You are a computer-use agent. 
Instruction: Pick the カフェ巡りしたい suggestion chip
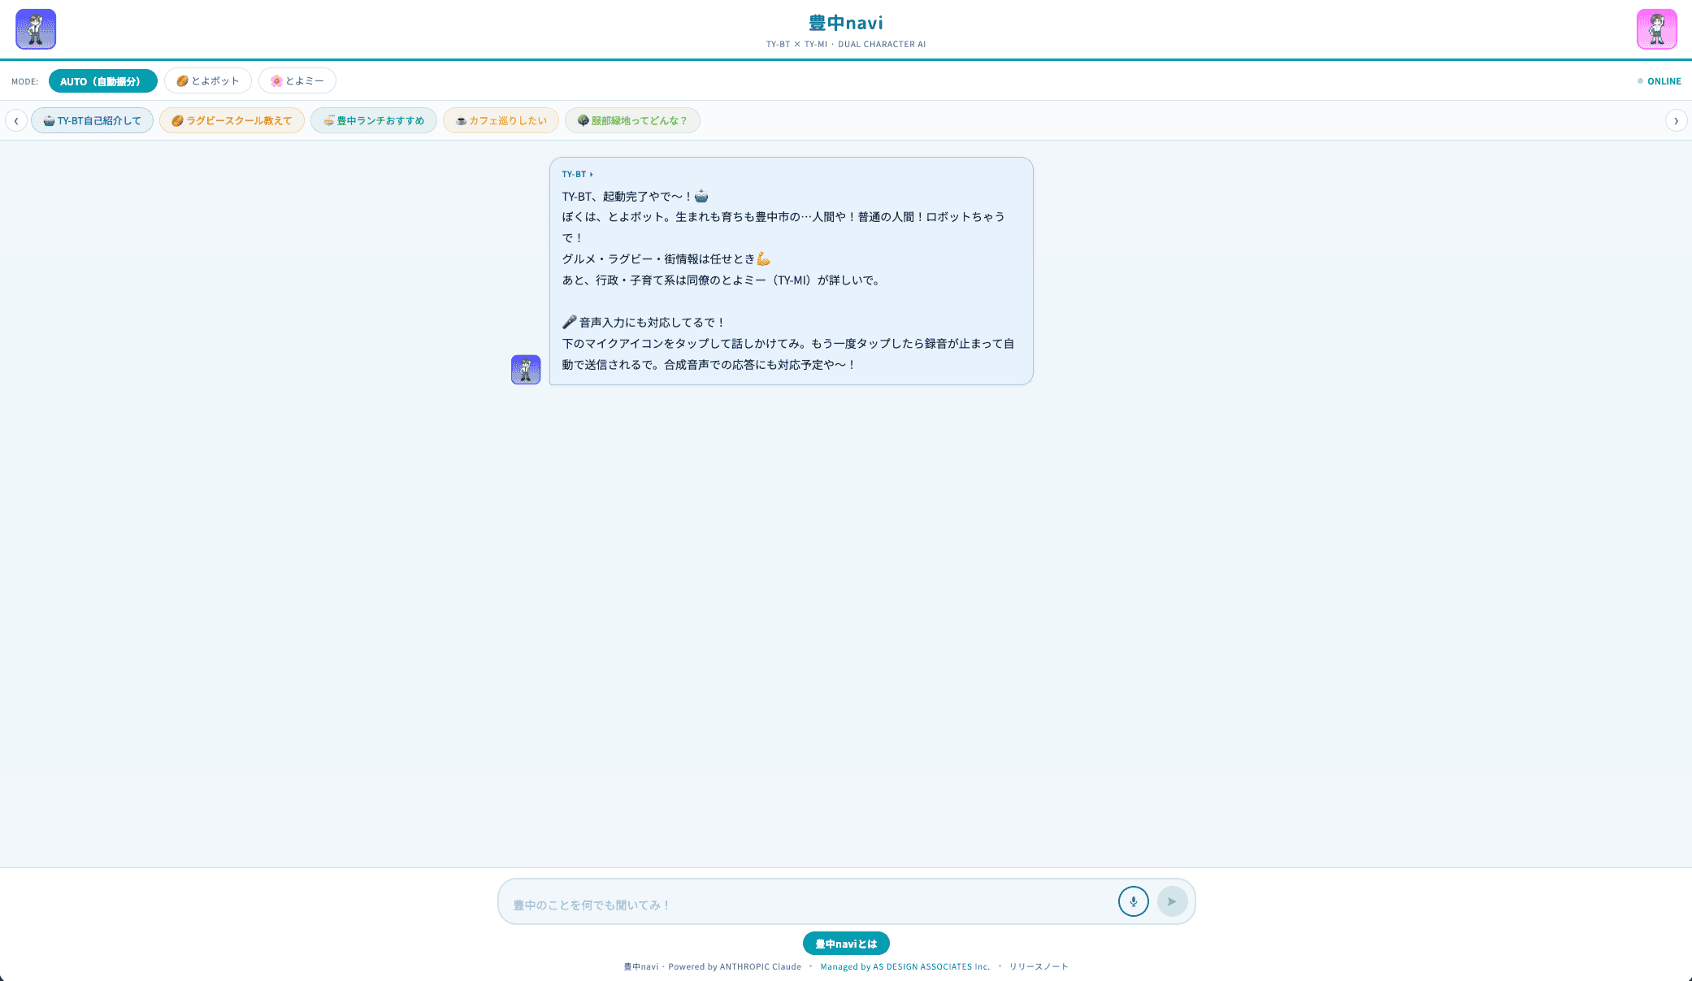[501, 121]
